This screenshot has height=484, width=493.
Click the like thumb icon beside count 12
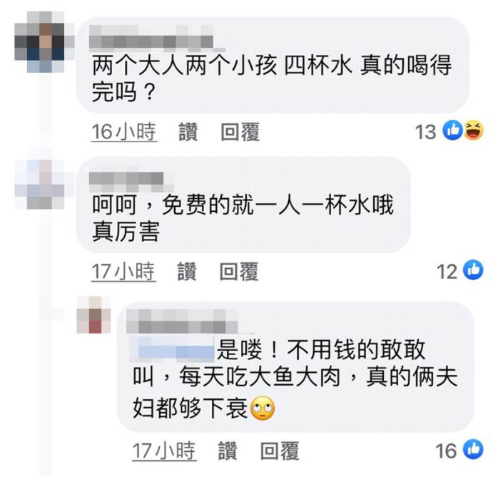coord(473,269)
